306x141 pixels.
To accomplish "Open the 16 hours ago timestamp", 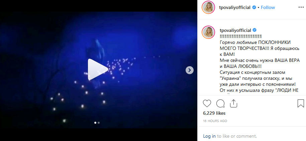I will point(215,121).
